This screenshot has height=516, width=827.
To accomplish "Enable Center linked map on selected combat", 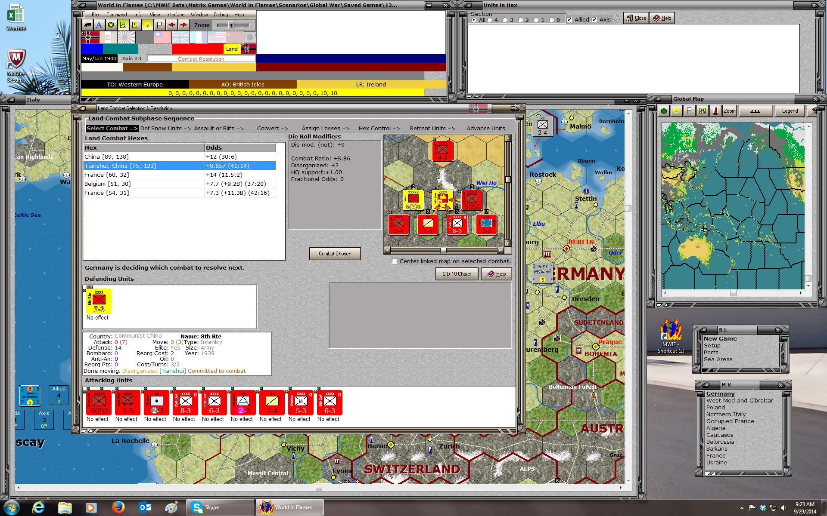I will (394, 261).
